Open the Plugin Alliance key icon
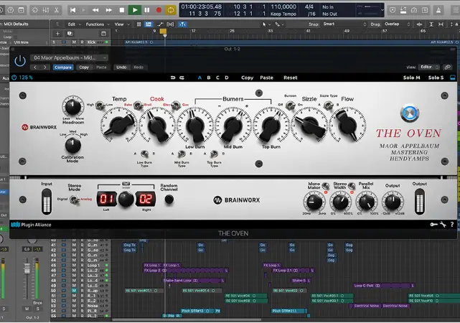 (x=434, y=225)
